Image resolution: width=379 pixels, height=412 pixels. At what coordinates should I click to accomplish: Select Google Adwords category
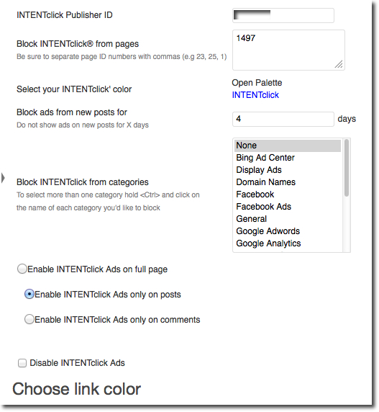288,231
